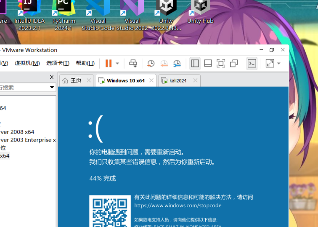Minimize the VMware Workstation window
The width and height of the screenshot is (318, 227).
(x=261, y=50)
